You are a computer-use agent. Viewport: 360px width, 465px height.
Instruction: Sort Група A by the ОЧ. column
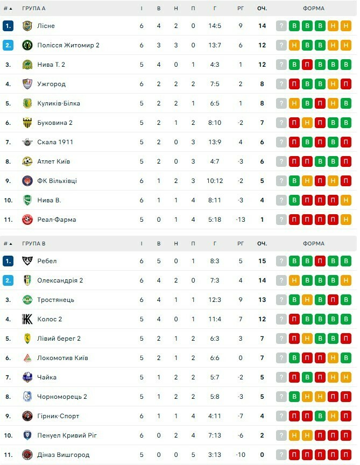click(262, 9)
